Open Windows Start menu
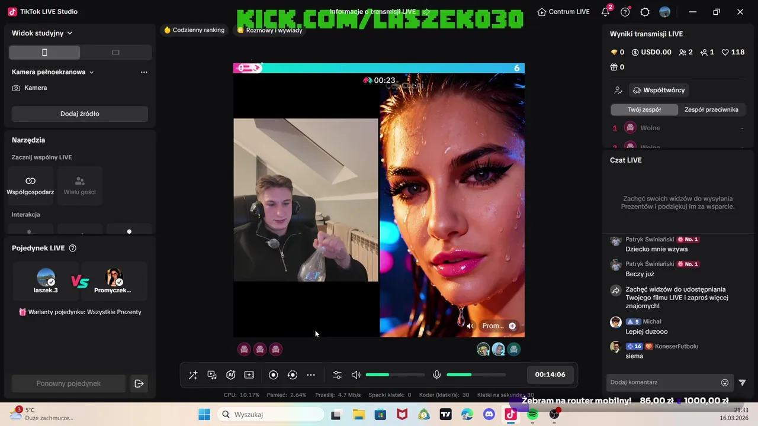 (204, 414)
